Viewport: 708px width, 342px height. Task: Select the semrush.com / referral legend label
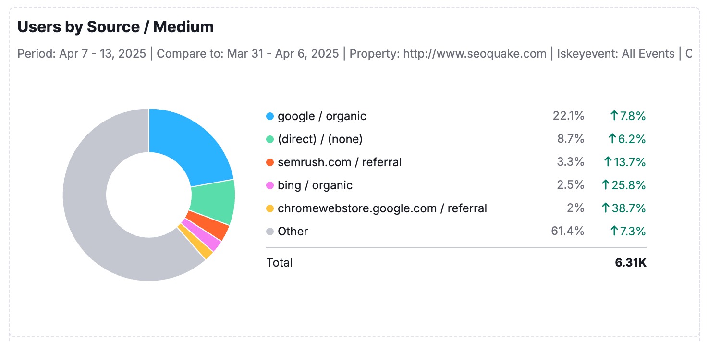click(x=340, y=162)
